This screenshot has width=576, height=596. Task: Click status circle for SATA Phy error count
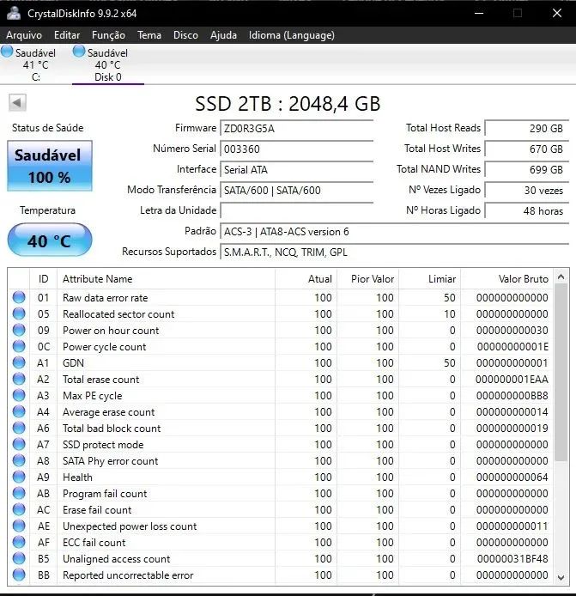pos(19,460)
